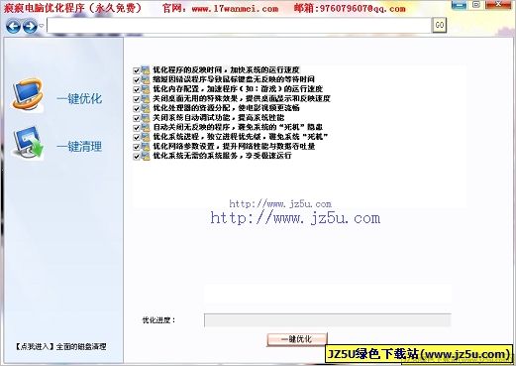The image size is (516, 366).
Task: Select text 优化处理器的资源分配，使电影视频更流畅
Action: 226,108
